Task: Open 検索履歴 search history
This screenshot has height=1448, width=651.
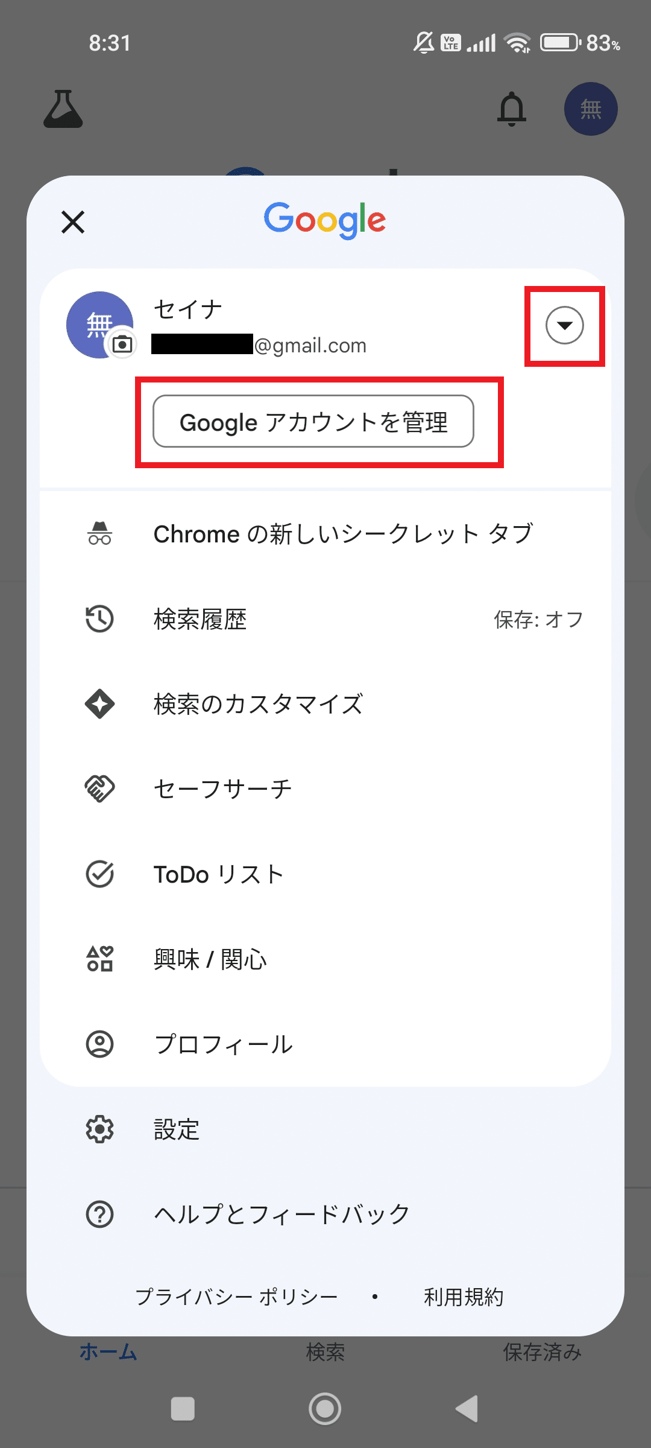Action: (x=200, y=620)
